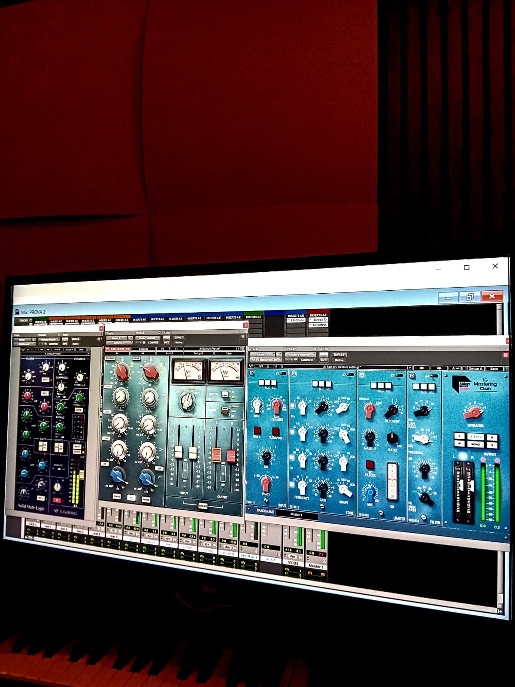Image resolution: width=515 pixels, height=687 pixels.
Task: Click the blue MIX knob in TG Limiter
Action: [x=370, y=492]
